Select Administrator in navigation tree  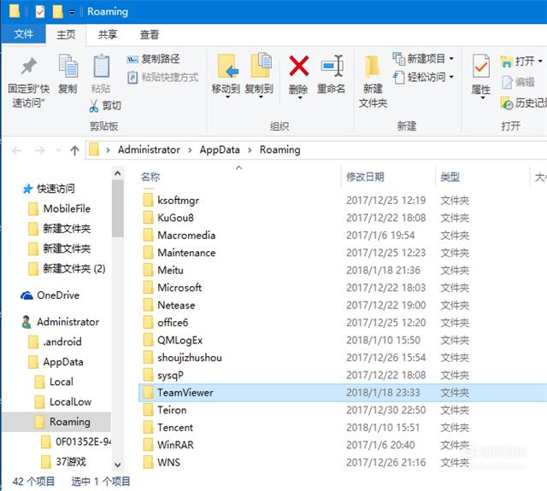pyautogui.click(x=60, y=322)
